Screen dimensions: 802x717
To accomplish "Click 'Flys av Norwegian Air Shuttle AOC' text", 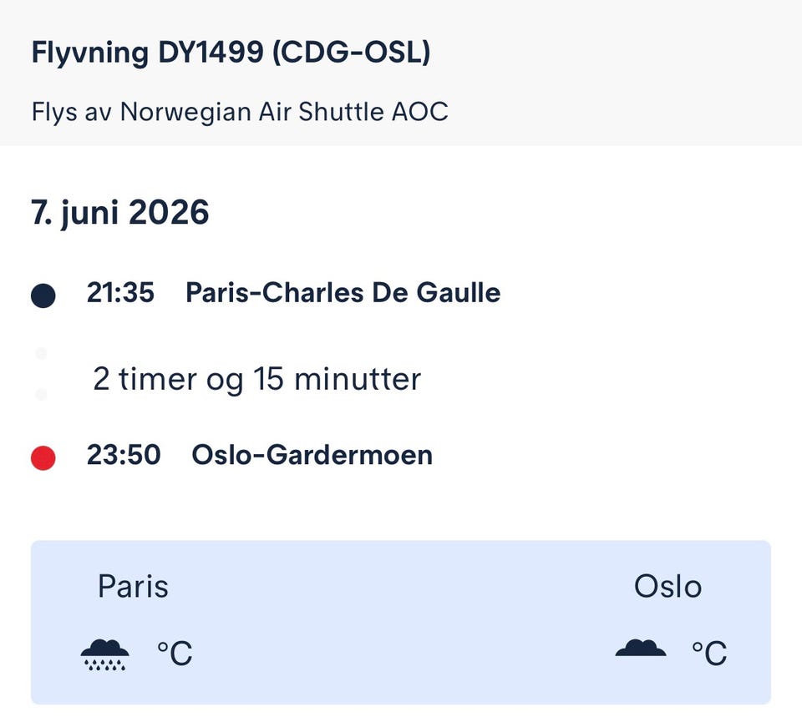I will pos(240,112).
